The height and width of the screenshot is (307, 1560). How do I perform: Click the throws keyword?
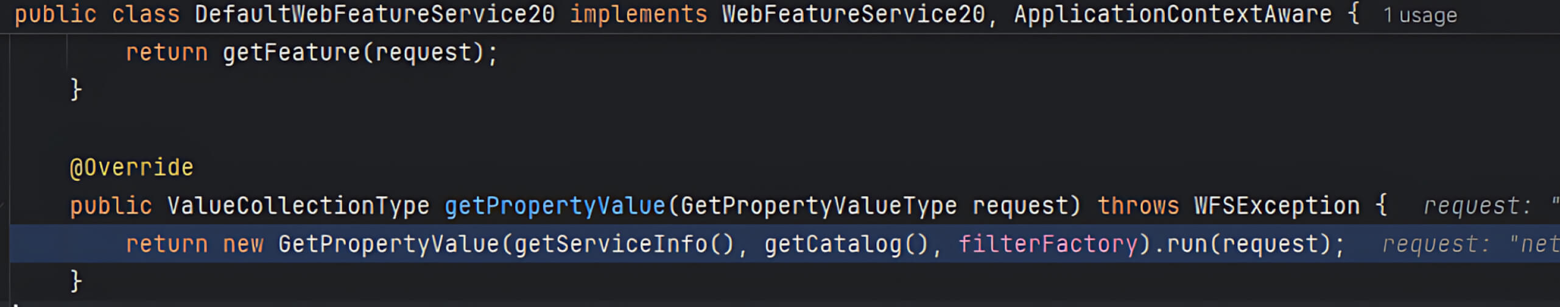click(x=1138, y=206)
